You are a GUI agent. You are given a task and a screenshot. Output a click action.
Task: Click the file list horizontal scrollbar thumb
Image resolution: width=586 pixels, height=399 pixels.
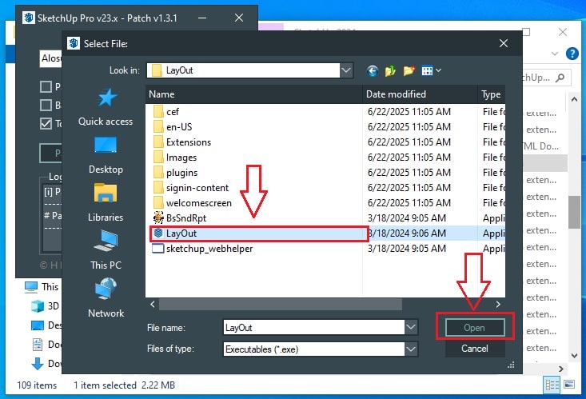(x=281, y=305)
